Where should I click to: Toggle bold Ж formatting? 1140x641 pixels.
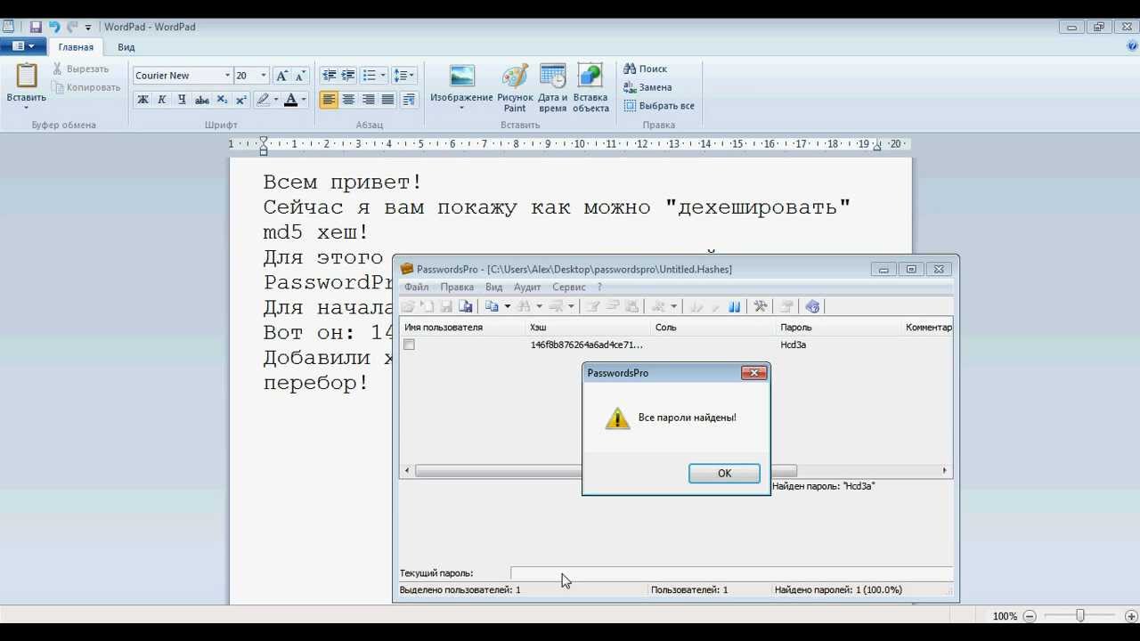pos(142,100)
